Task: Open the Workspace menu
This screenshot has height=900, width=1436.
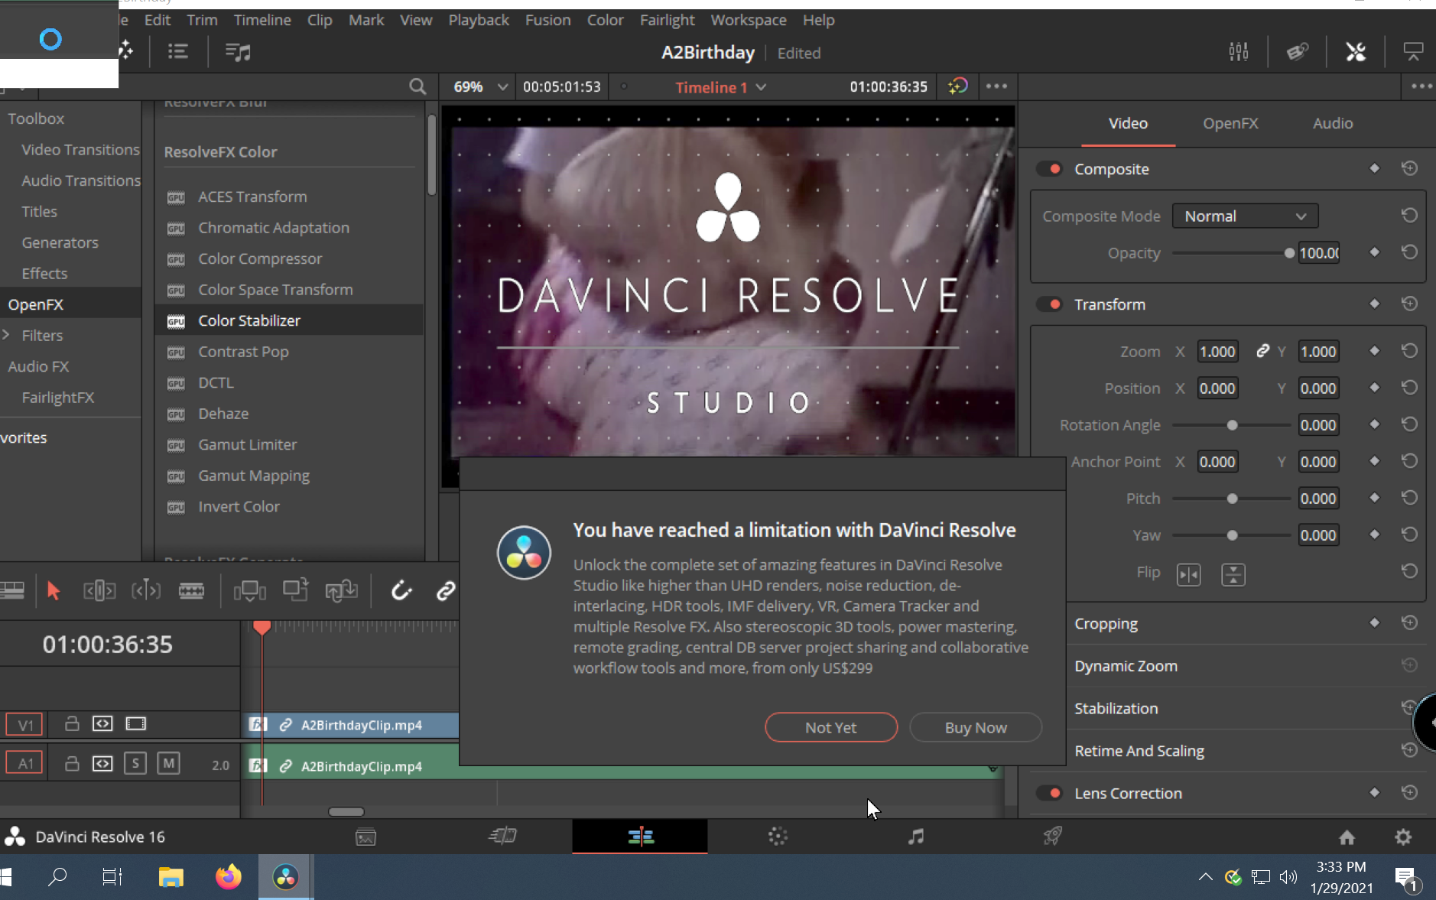Action: pyautogui.click(x=748, y=20)
